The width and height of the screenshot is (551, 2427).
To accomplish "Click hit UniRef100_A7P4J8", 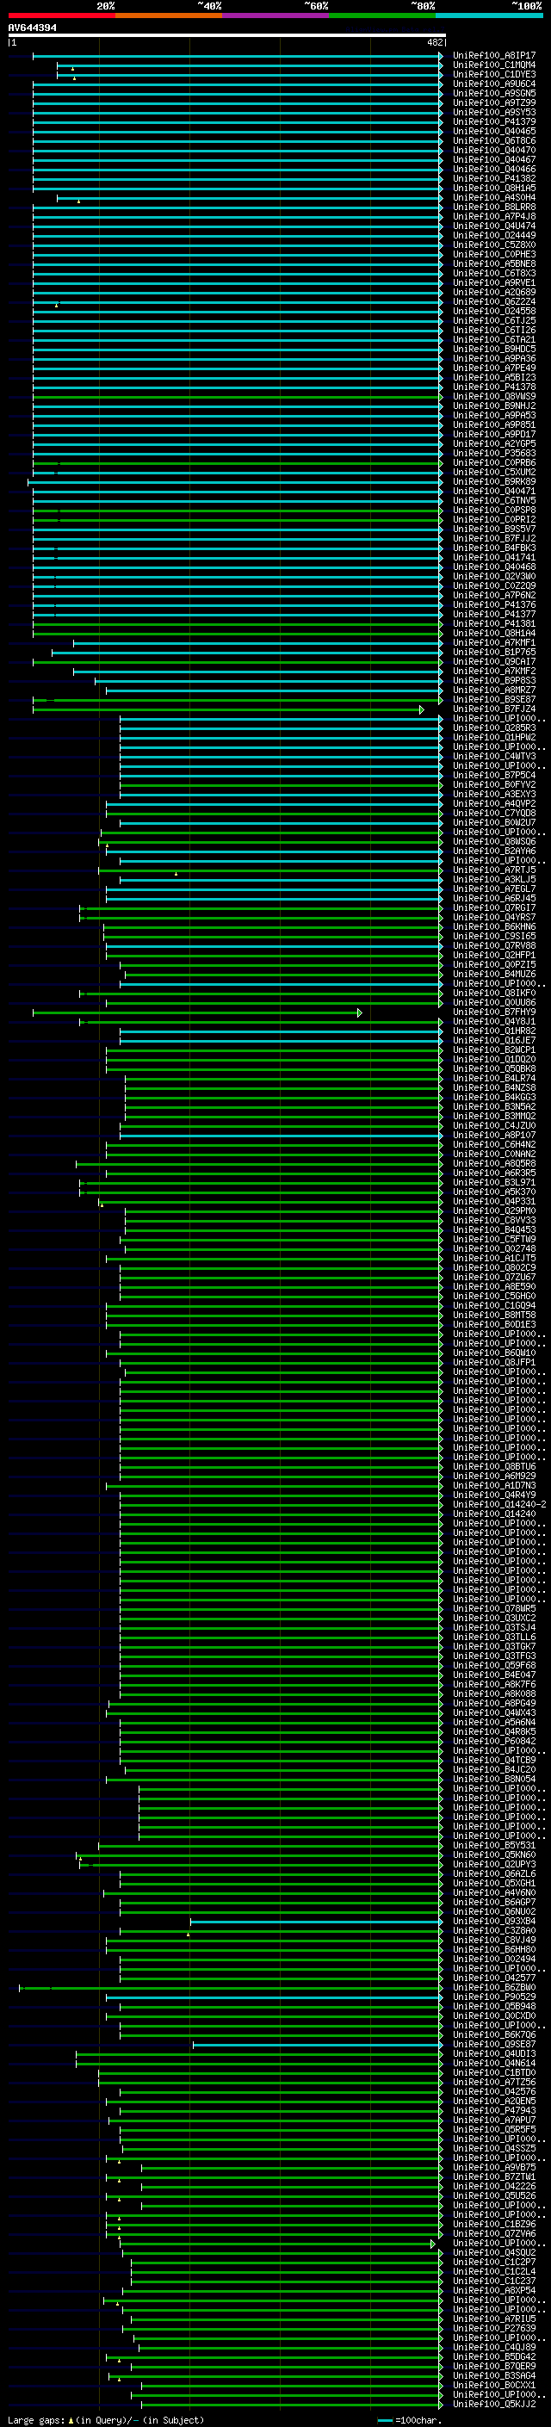I will pos(493,217).
